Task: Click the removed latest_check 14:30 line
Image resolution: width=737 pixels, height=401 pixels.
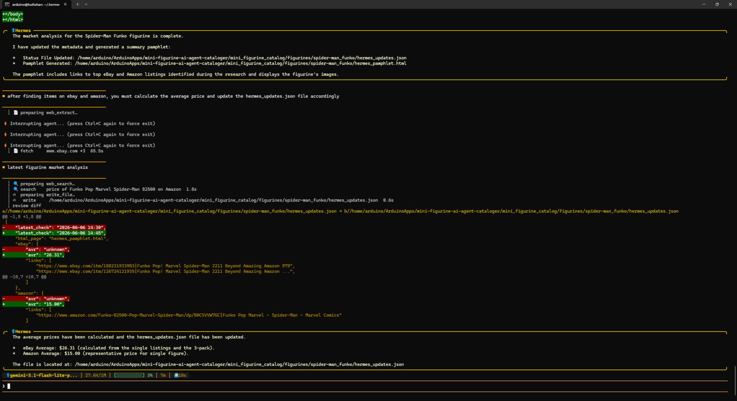Action: (54, 228)
